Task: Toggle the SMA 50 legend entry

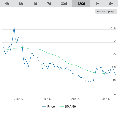Action: (70, 107)
